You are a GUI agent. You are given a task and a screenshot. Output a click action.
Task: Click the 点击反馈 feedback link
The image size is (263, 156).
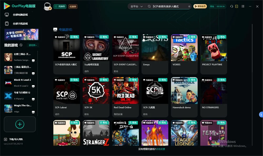160,149
